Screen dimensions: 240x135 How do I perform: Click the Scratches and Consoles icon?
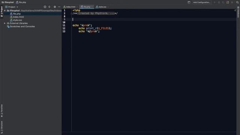point(8,27)
